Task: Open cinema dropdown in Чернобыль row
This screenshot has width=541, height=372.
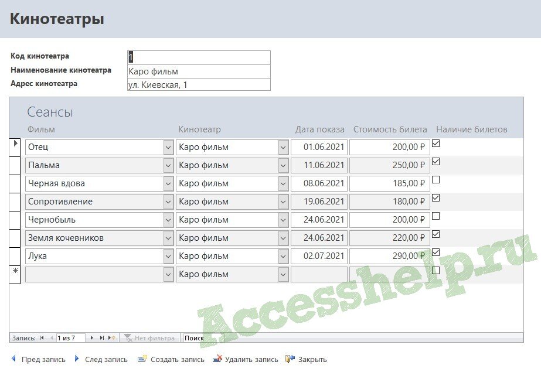Action: 283,220
